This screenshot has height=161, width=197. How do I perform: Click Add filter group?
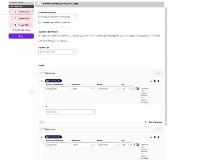tap(153, 122)
